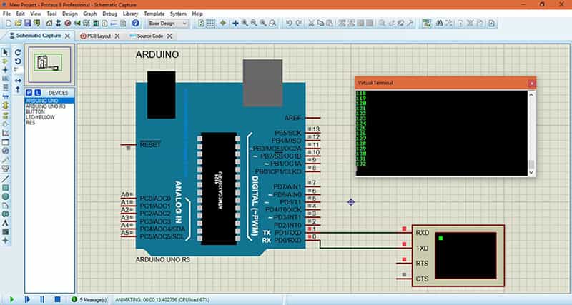Create a new project from the toolbar
This screenshot has height=305, width=572.
9,24
